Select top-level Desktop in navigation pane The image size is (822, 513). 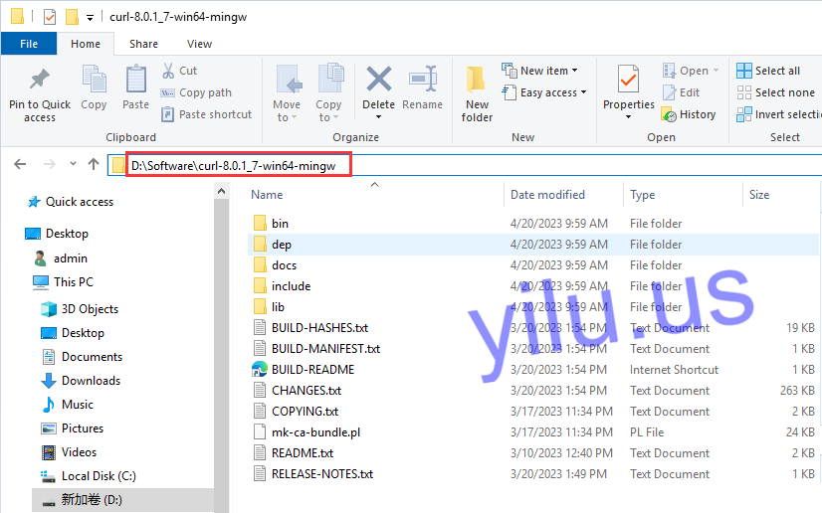coord(57,234)
